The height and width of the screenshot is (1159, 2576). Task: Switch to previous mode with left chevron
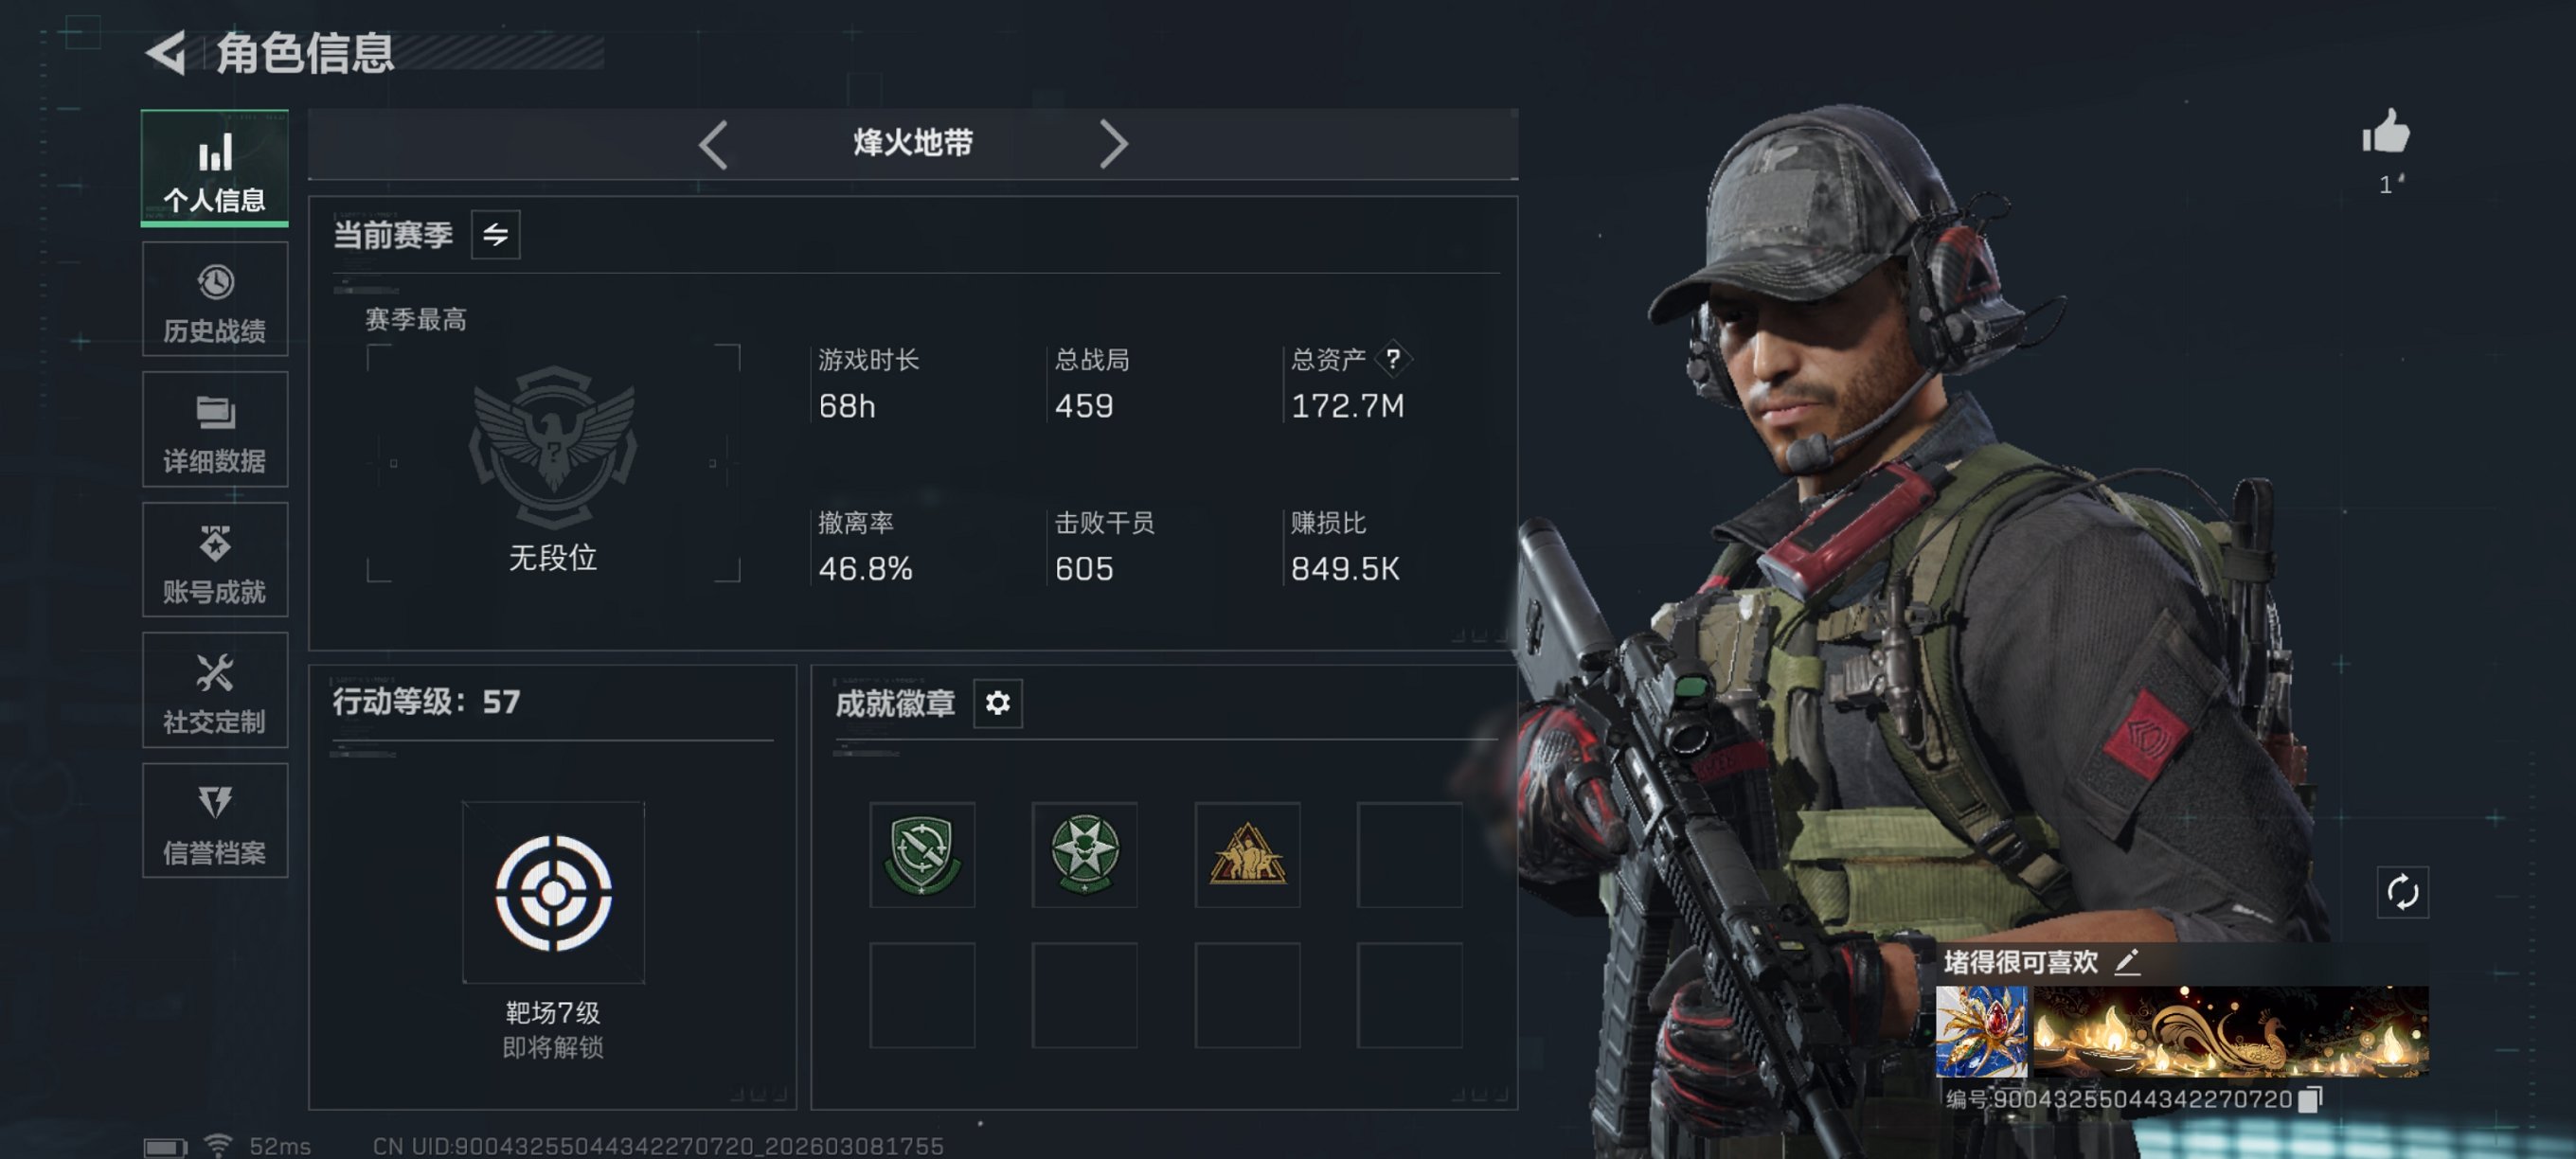click(713, 144)
